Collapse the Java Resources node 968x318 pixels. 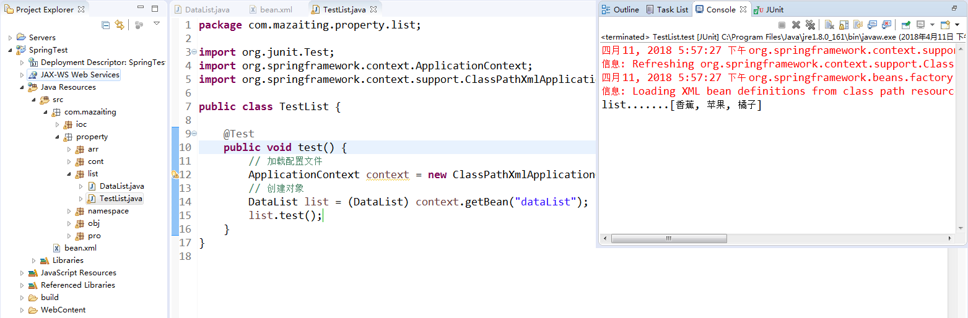tap(22, 87)
